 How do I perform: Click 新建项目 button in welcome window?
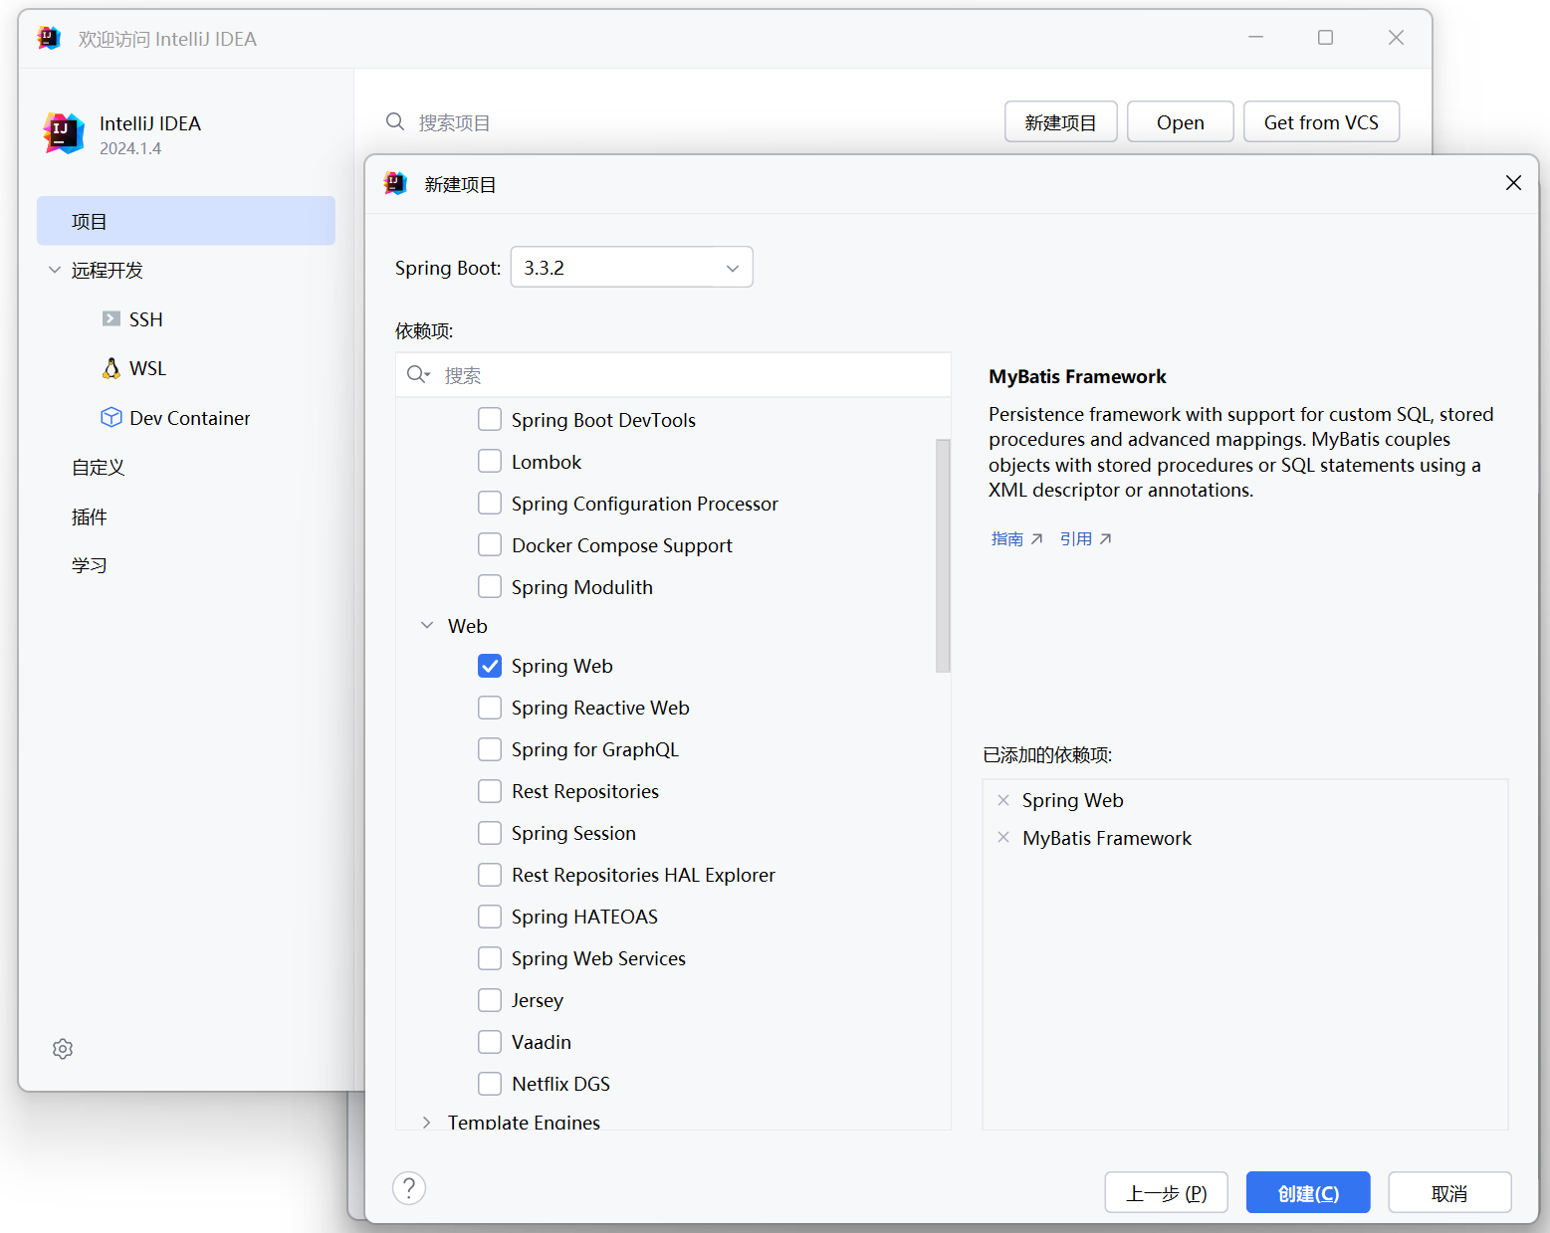pos(1060,121)
